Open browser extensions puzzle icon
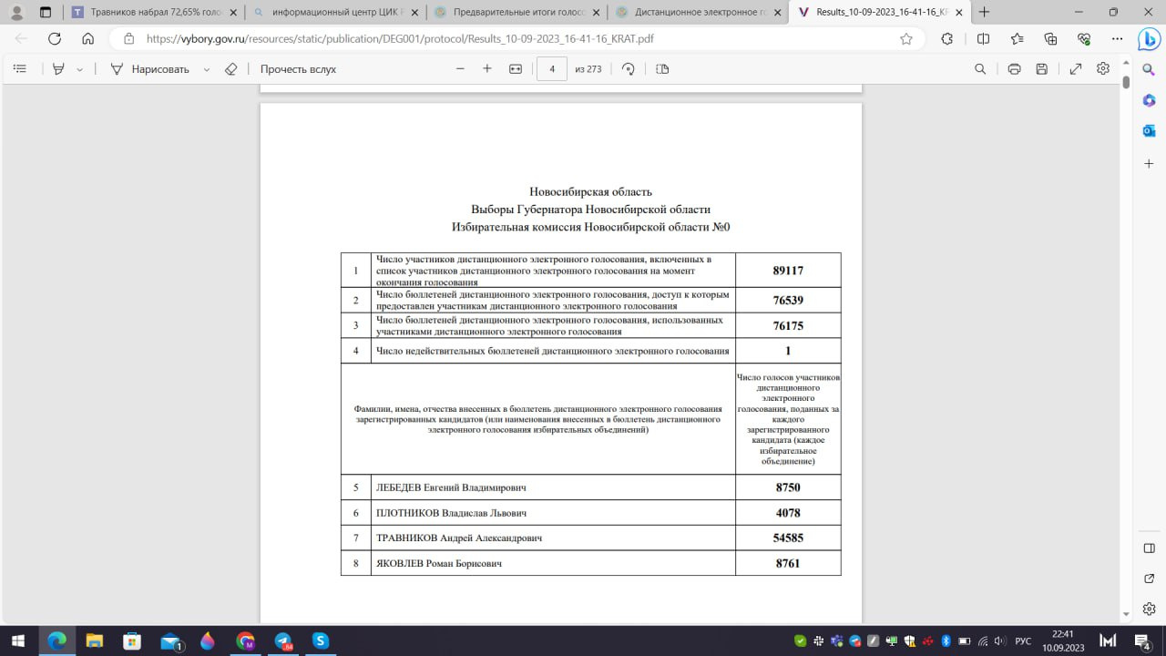Image resolution: width=1166 pixels, height=656 pixels. pyautogui.click(x=947, y=39)
